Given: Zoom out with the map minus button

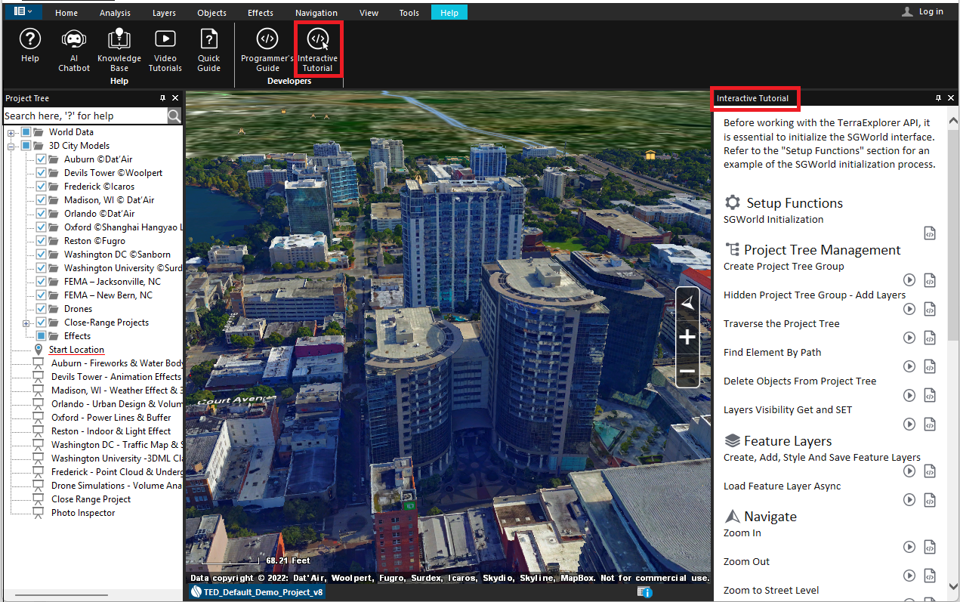Looking at the screenshot, I should (687, 371).
